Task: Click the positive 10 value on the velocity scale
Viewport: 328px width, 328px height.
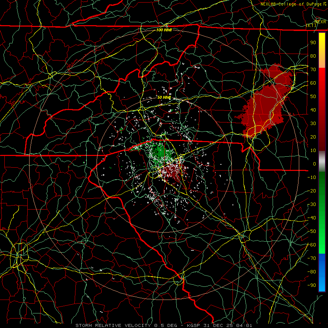Action: tap(313, 151)
